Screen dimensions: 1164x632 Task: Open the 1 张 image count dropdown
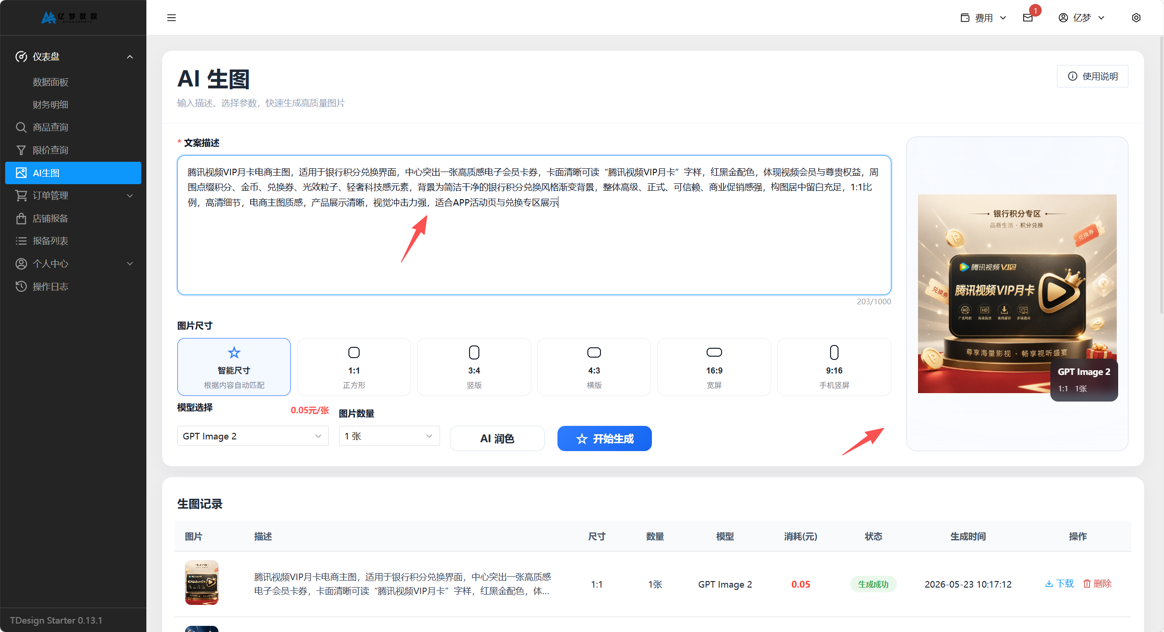pyautogui.click(x=389, y=436)
